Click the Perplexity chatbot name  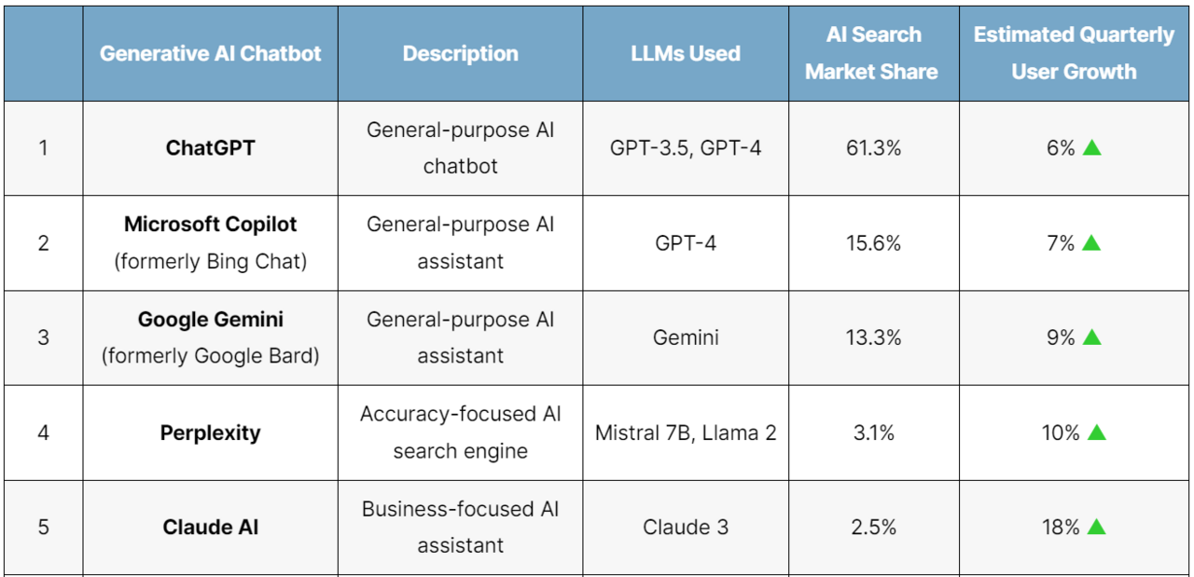[210, 433]
